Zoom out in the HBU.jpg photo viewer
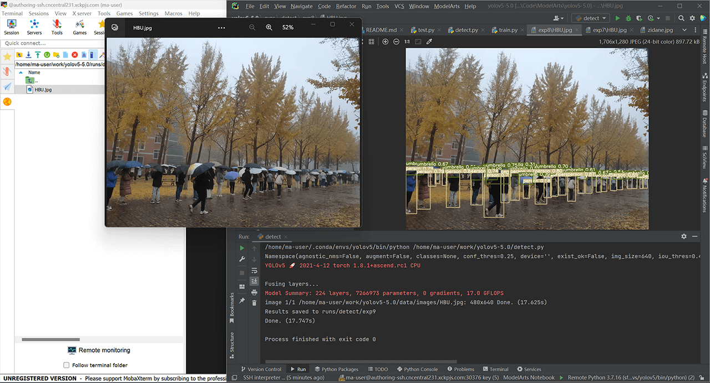This screenshot has width=710, height=383. 252,27
